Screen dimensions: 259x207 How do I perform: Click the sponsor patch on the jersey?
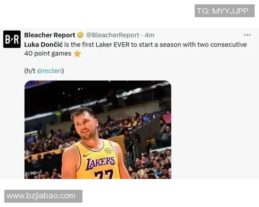tap(108, 151)
